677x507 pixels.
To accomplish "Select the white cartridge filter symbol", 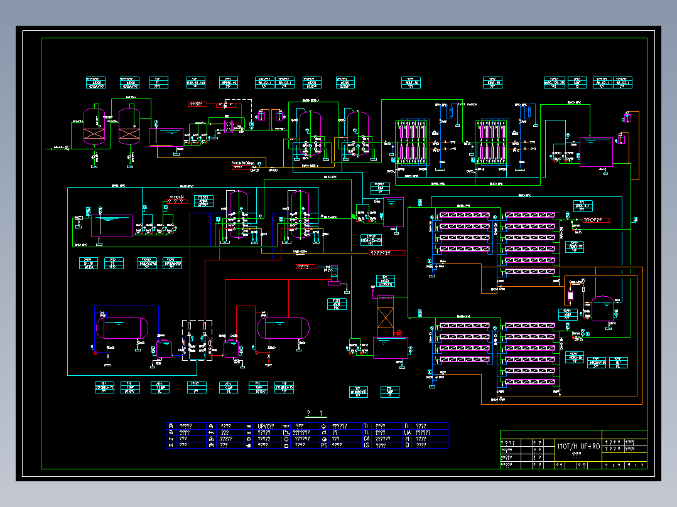I will pyautogui.click(x=570, y=296).
